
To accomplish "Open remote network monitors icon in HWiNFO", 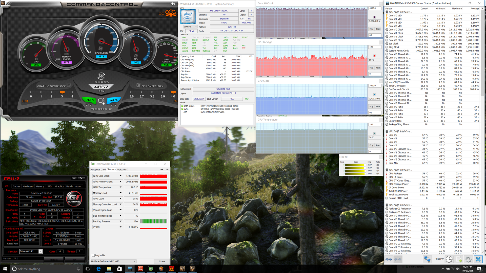I will point(427,259).
